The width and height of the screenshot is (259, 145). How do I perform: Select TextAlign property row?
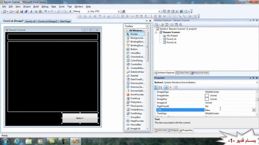pyautogui.click(x=206, y=114)
